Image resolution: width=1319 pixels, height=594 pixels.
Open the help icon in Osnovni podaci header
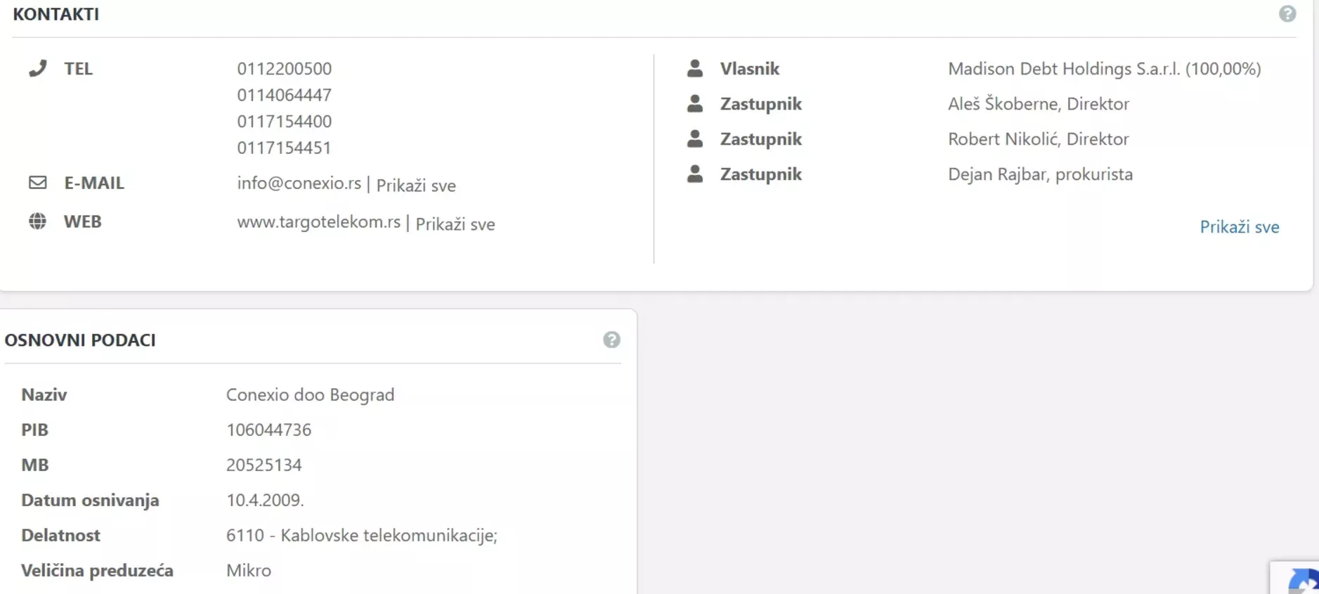(x=611, y=340)
